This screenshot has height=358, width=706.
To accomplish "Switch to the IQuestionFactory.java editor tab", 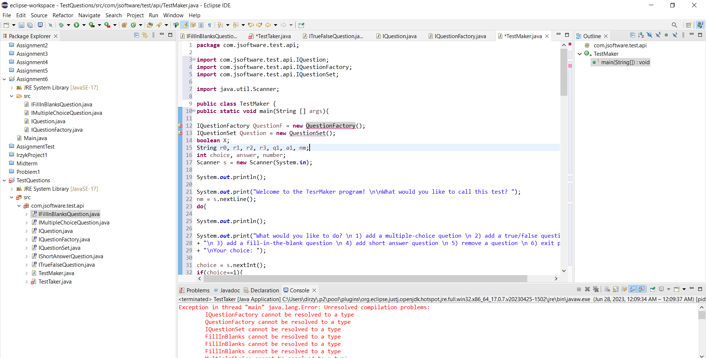I will 460,36.
